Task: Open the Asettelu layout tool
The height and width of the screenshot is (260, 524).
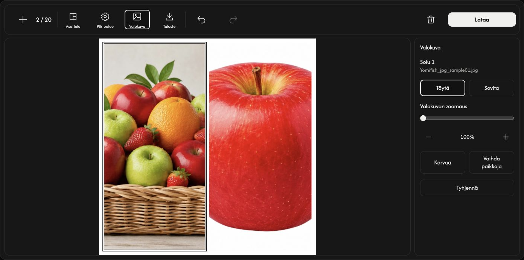Action: point(73,20)
